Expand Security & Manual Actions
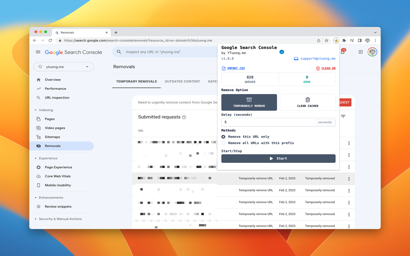This screenshot has height=256, width=410. coord(36,219)
